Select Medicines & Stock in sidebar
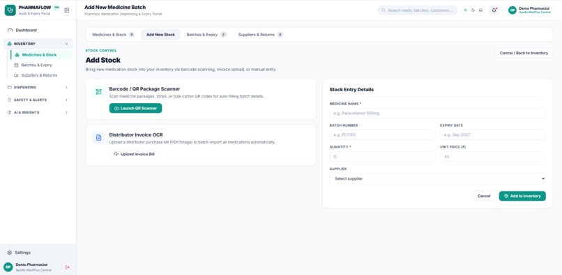This screenshot has height=275, width=562. pyautogui.click(x=41, y=55)
